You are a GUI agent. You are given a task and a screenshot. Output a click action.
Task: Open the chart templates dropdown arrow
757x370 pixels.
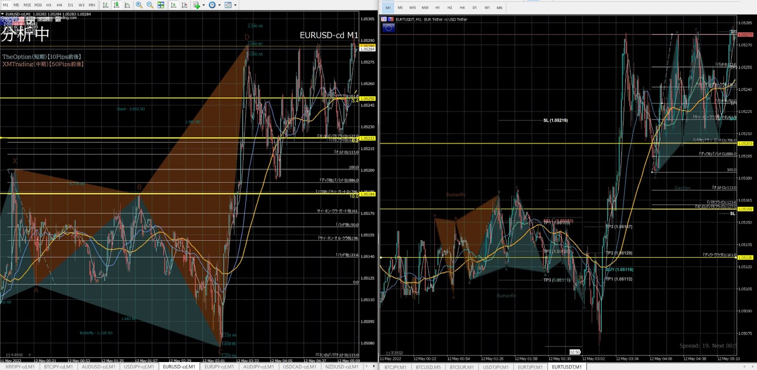[x=235, y=5]
